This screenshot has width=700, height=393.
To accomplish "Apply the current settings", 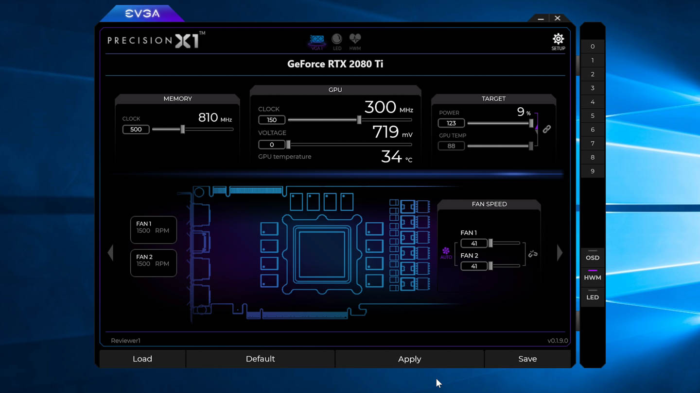I will point(410,359).
